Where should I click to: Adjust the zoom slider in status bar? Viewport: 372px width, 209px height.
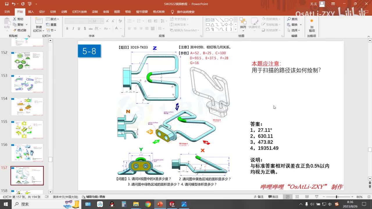pos(337,197)
